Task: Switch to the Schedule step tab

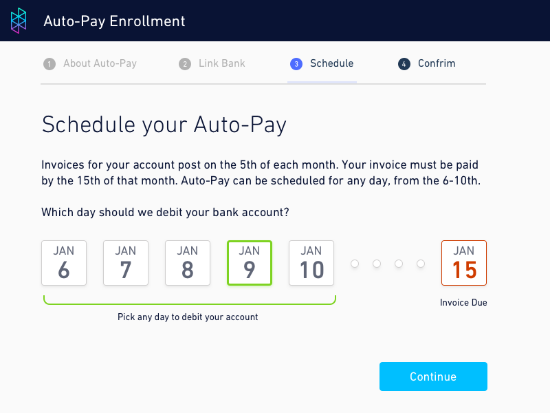Action: tap(331, 63)
